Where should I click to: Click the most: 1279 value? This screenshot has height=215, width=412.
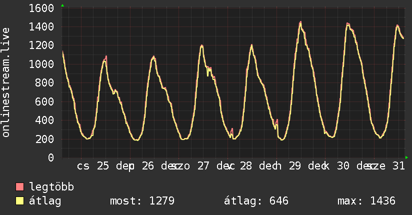(142, 201)
